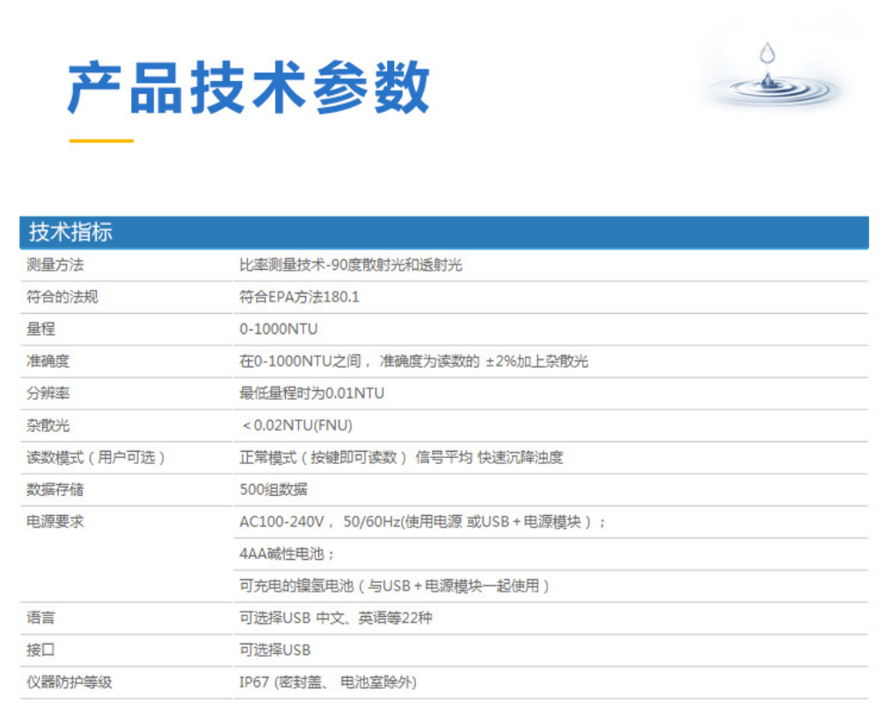This screenshot has height=712, width=883.
Task: Select the 符合EPA方法180.1 text
Action: tap(299, 297)
